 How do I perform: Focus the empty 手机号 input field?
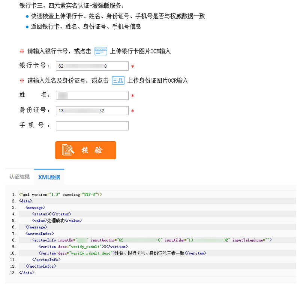(x=92, y=126)
